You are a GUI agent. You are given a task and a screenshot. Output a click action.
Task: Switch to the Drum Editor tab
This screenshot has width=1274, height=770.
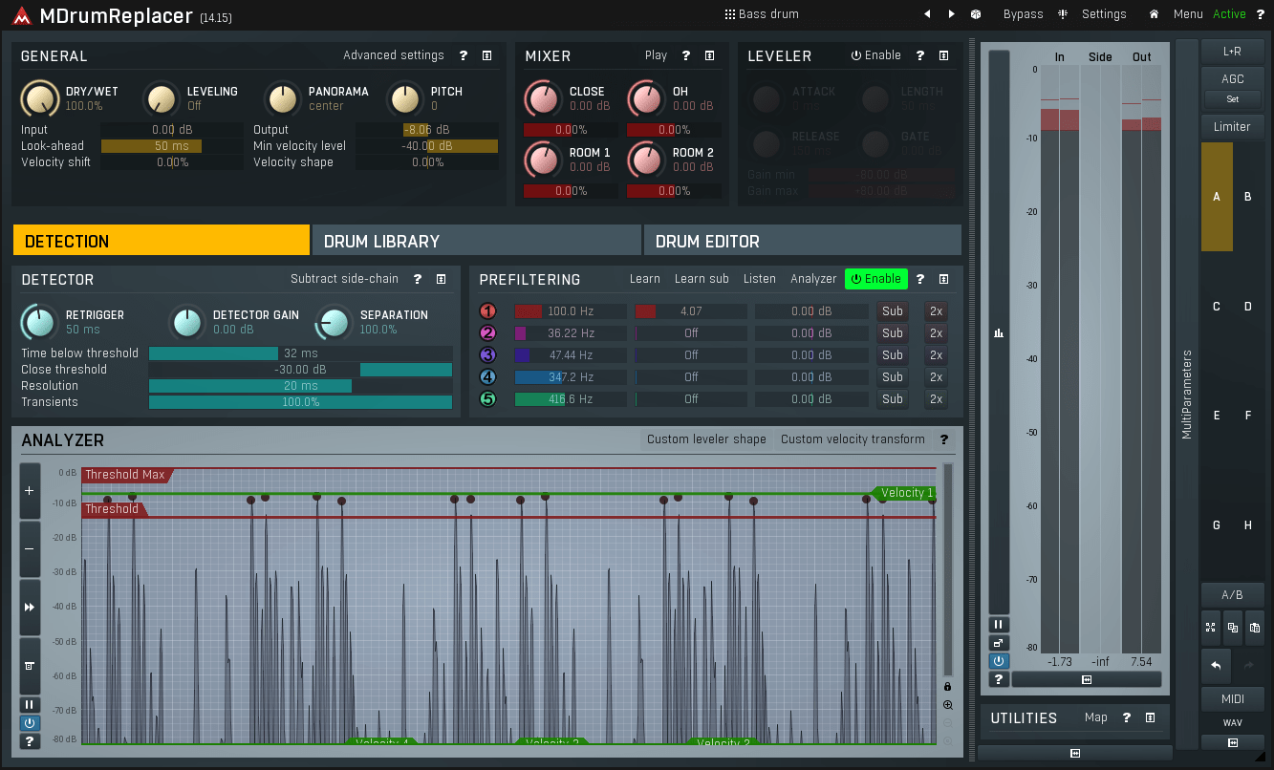[803, 241]
